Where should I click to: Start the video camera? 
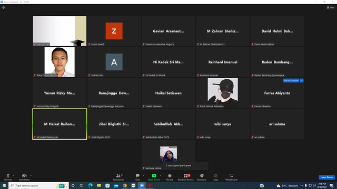(x=24, y=177)
